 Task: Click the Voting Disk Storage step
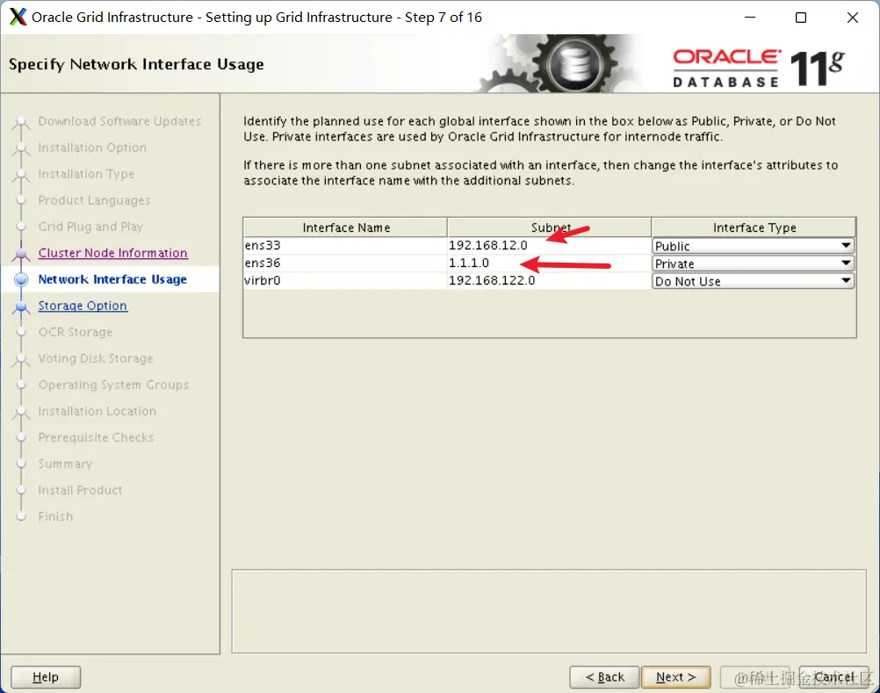pyautogui.click(x=96, y=358)
